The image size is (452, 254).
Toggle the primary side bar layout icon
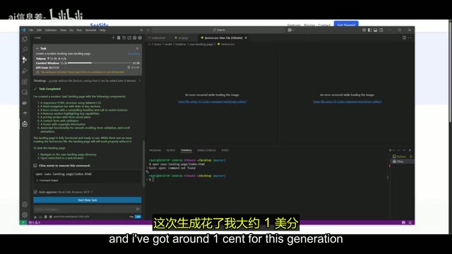[369, 30]
